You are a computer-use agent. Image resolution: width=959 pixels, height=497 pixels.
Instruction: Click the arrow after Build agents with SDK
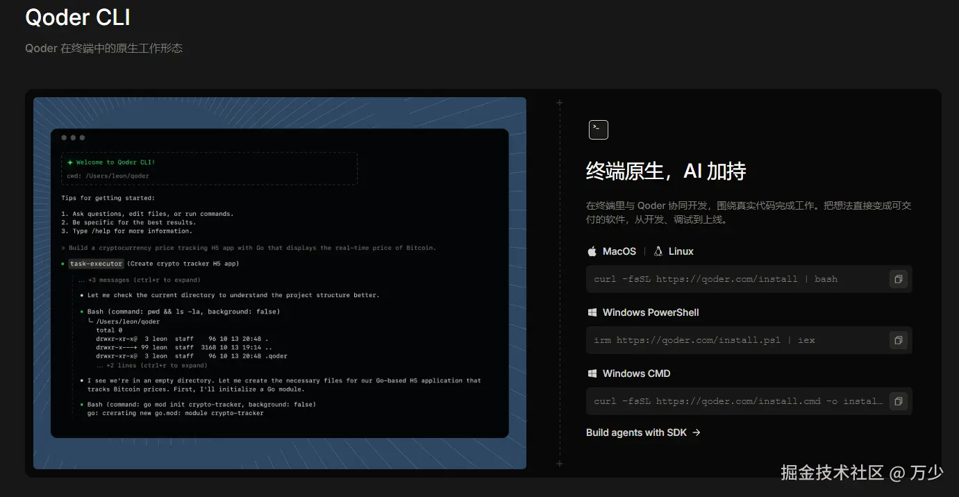click(696, 432)
